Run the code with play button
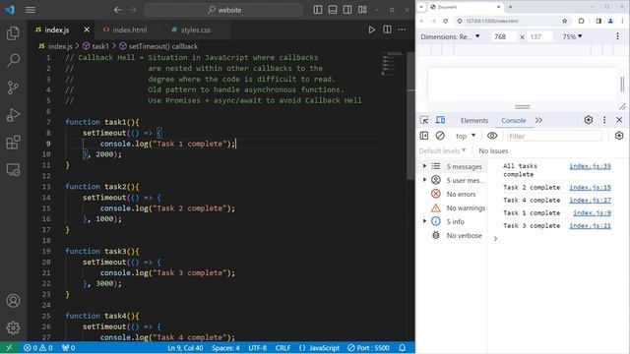Viewport: 630px width, 354px height. tap(372, 29)
